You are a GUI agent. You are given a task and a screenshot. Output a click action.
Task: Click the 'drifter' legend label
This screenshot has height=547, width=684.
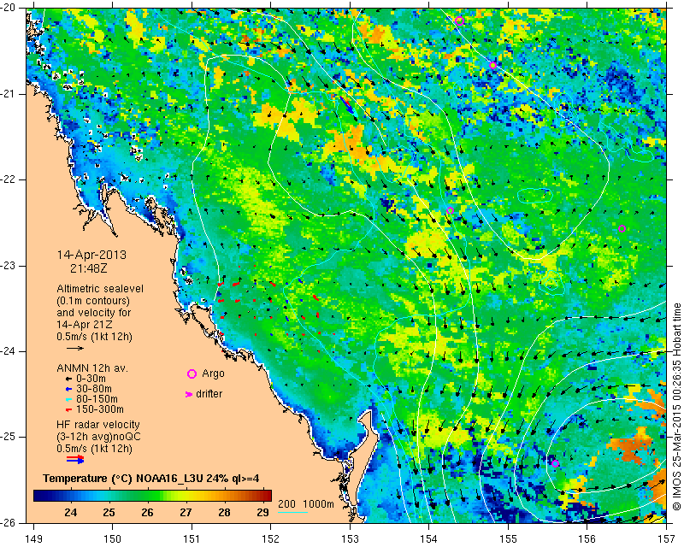click(x=209, y=394)
